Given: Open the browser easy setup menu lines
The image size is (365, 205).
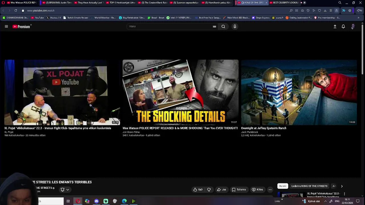Looking at the screenshot, I should click(x=331, y=11).
